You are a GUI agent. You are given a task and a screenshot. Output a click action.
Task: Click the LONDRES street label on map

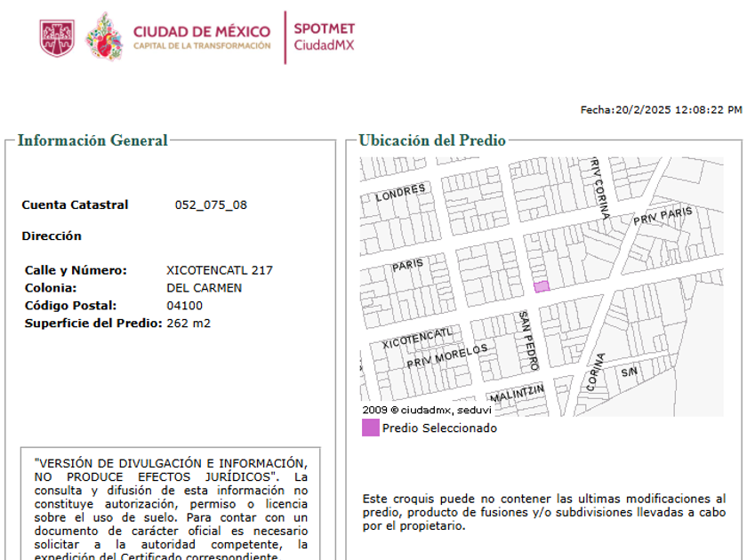[400, 193]
